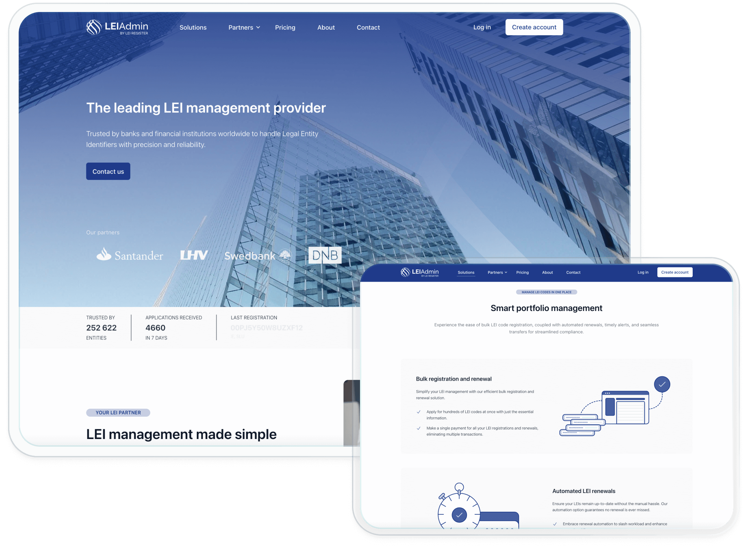748x549 pixels.
Task: Click the LHV partner logo
Action: click(x=193, y=254)
